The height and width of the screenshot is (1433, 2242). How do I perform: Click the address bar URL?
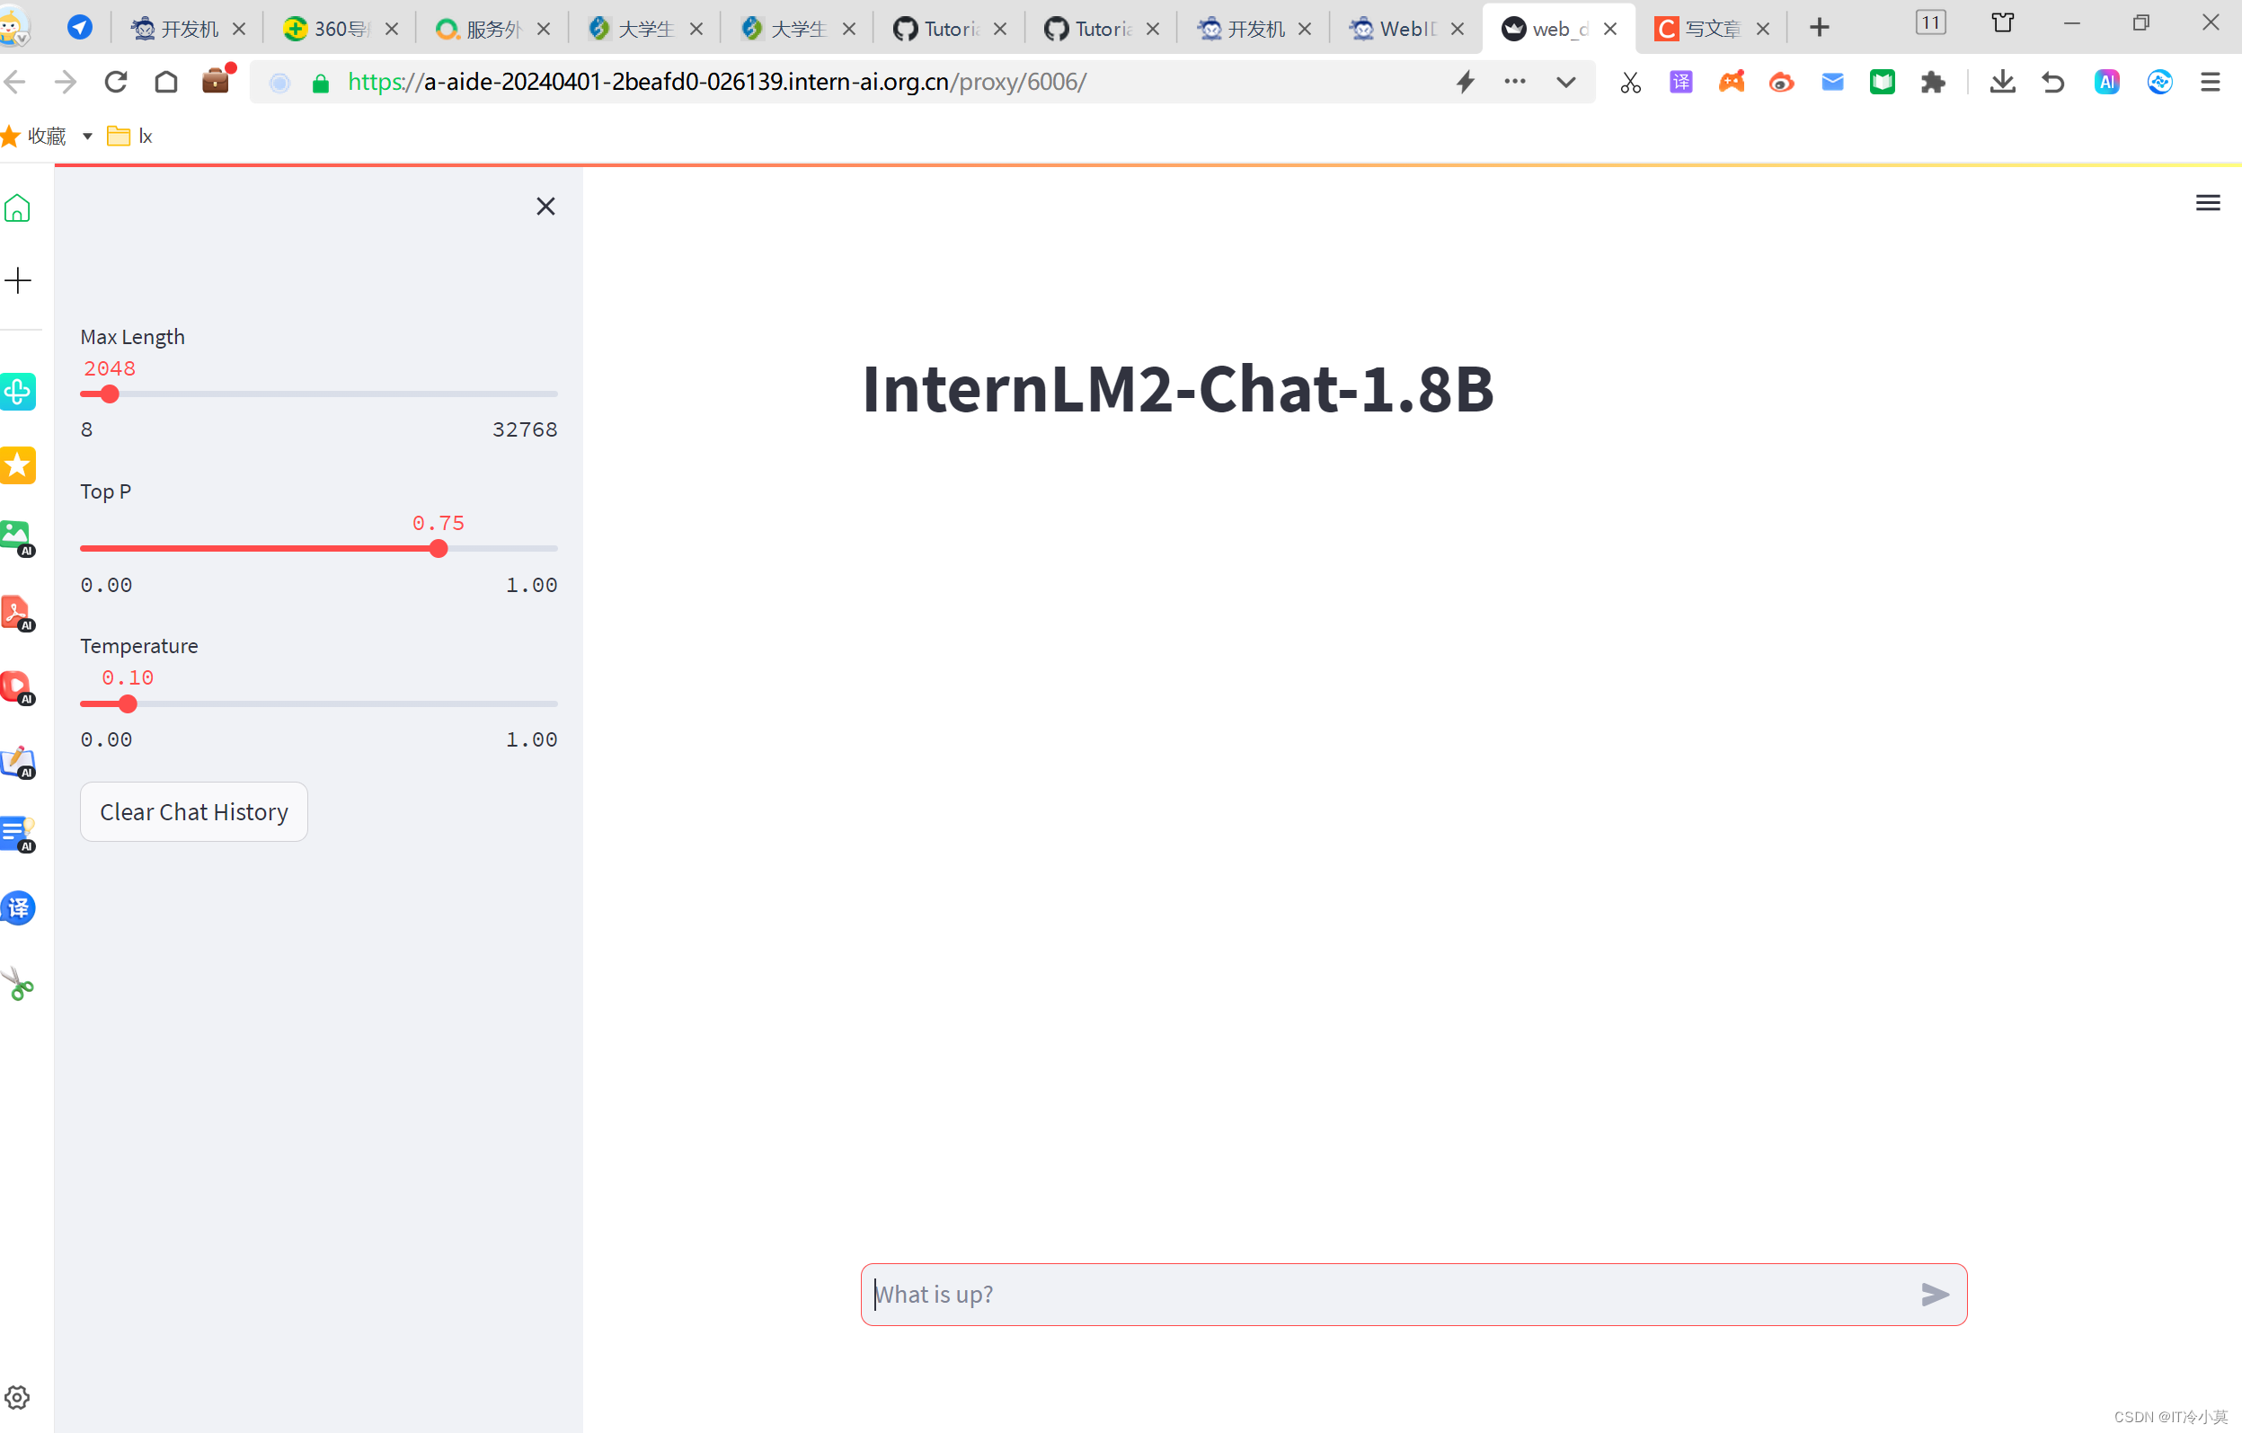pos(717,82)
